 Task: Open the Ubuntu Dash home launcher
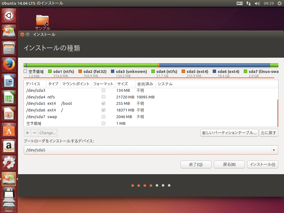pos(9,16)
